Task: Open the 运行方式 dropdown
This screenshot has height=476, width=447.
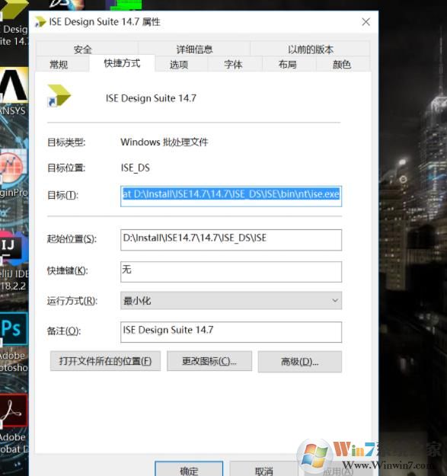Action: (231, 301)
